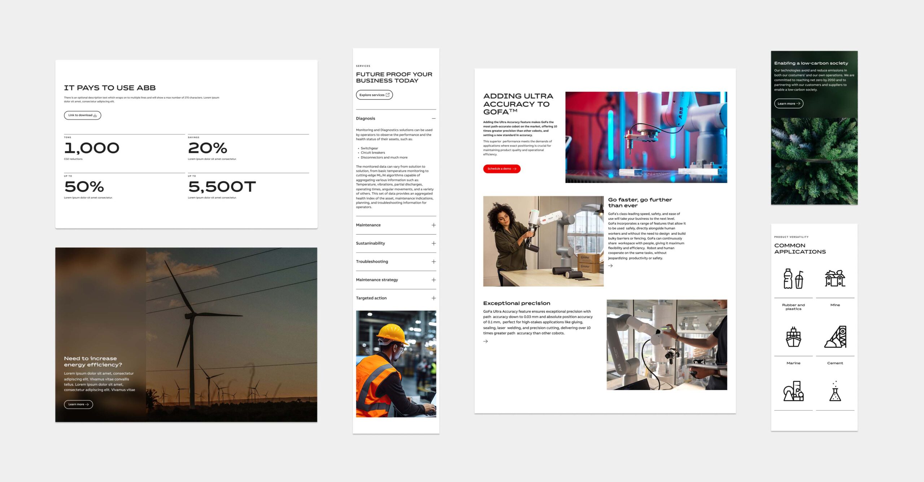This screenshot has width=924, height=482.
Task: Expand the Maintenance accordion row
Action: 396,225
